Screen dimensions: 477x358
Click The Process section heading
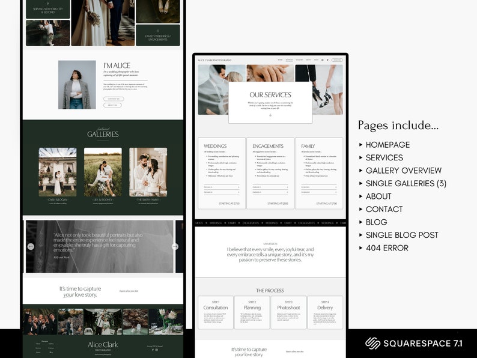[x=270, y=291]
